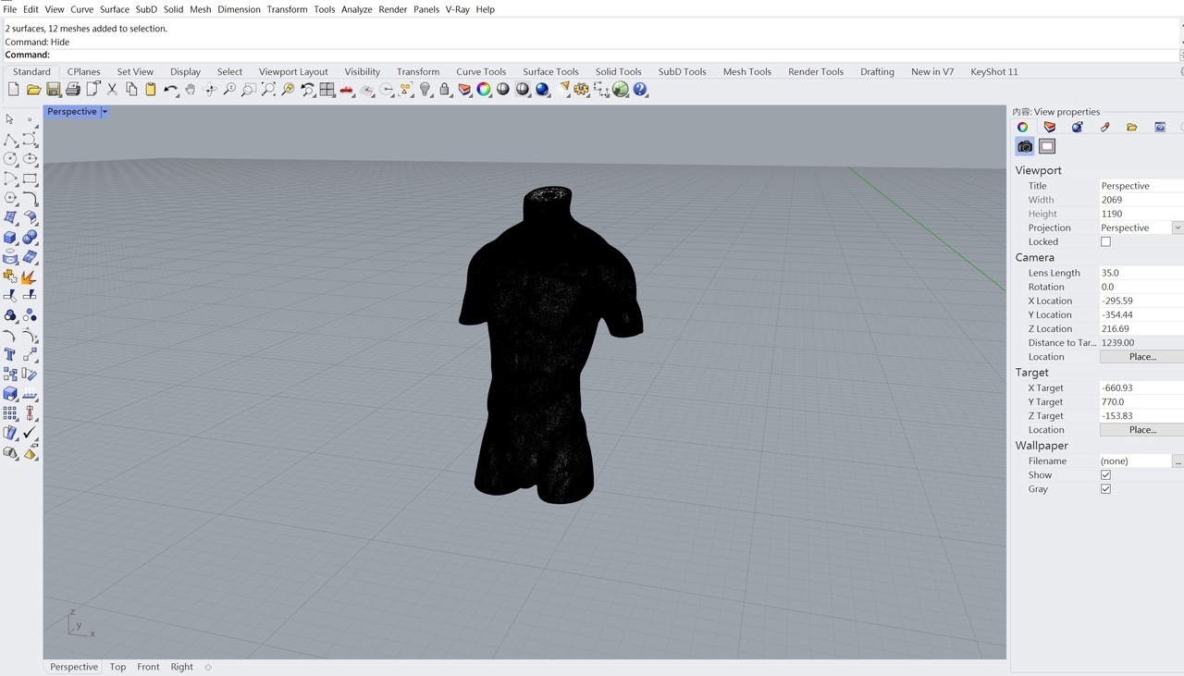Print the viewport with the printer icon
Image resolution: width=1184 pixels, height=676 pixels.
tap(73, 90)
